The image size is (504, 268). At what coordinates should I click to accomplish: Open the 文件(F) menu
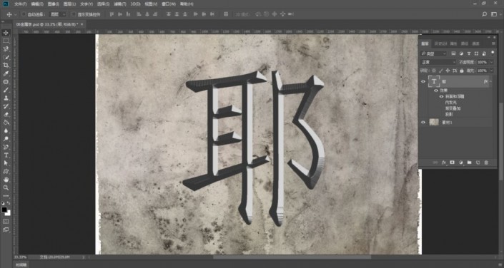coord(21,4)
